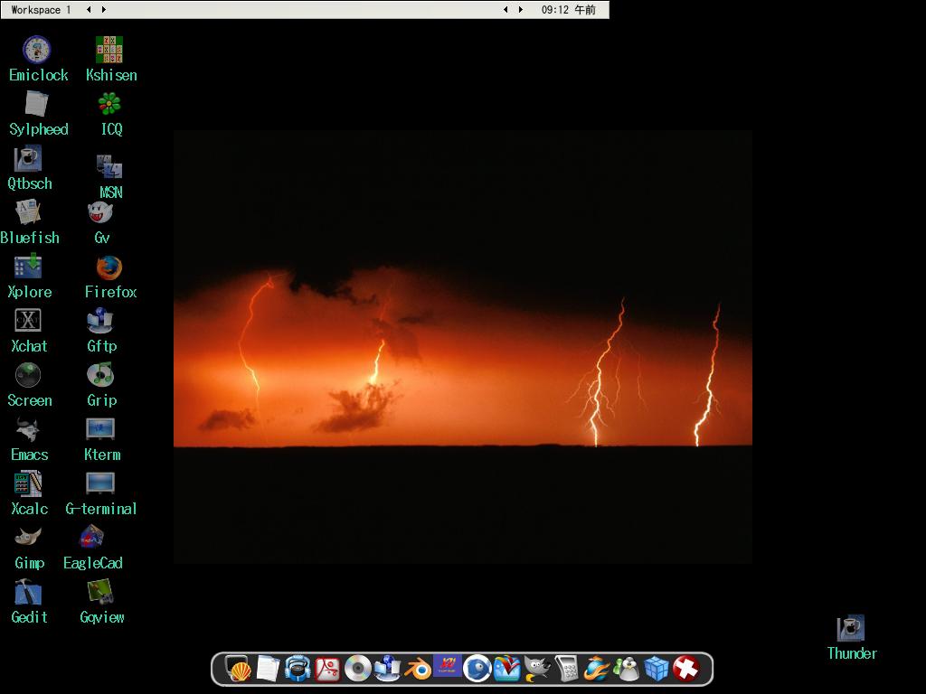The height and width of the screenshot is (694, 926).
Task: Launch Xchat from the desktop
Action: coord(28,321)
